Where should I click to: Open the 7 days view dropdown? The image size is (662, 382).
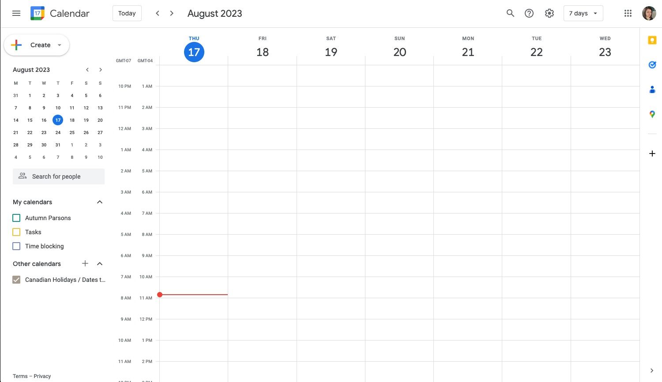point(583,13)
